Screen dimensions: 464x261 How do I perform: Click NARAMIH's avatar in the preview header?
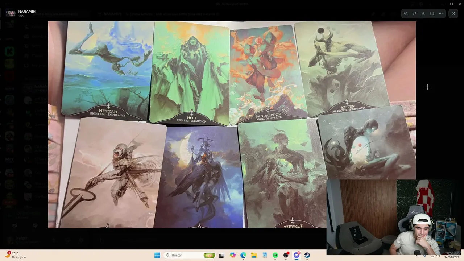(x=10, y=13)
